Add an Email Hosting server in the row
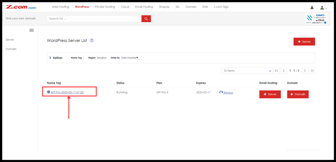Screen dimensions: 336x162 click(270, 94)
